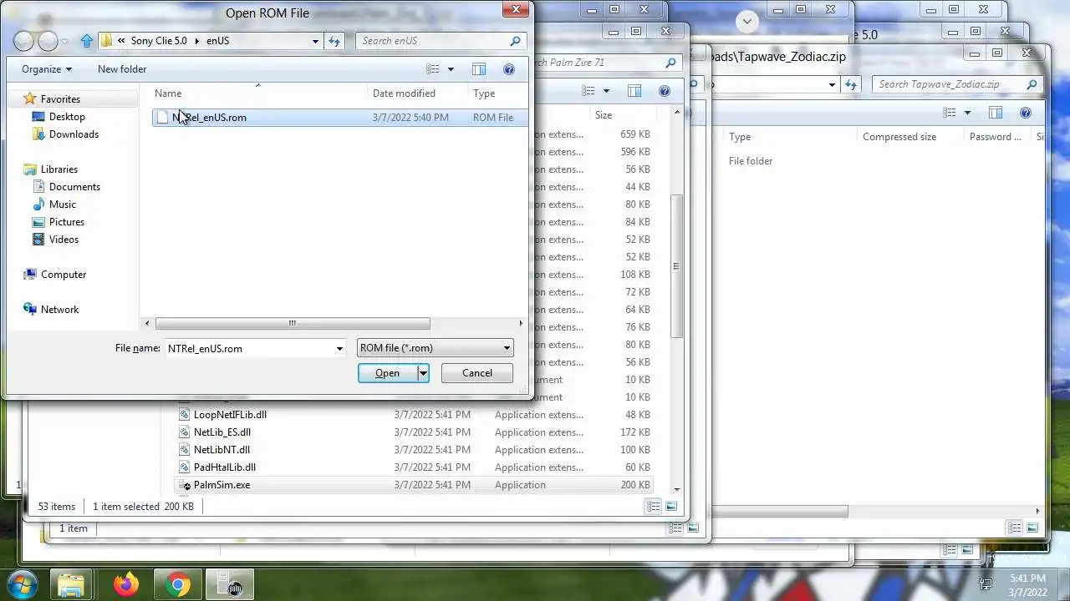Switch to the Palm simulator taskbar icon

coord(229,585)
